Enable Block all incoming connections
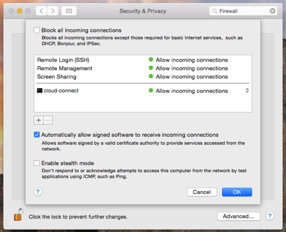This screenshot has height=232, width=286. pos(36,30)
